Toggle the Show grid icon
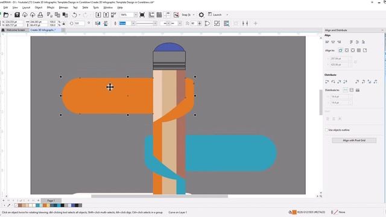 pyautogui.click(x=159, y=14)
